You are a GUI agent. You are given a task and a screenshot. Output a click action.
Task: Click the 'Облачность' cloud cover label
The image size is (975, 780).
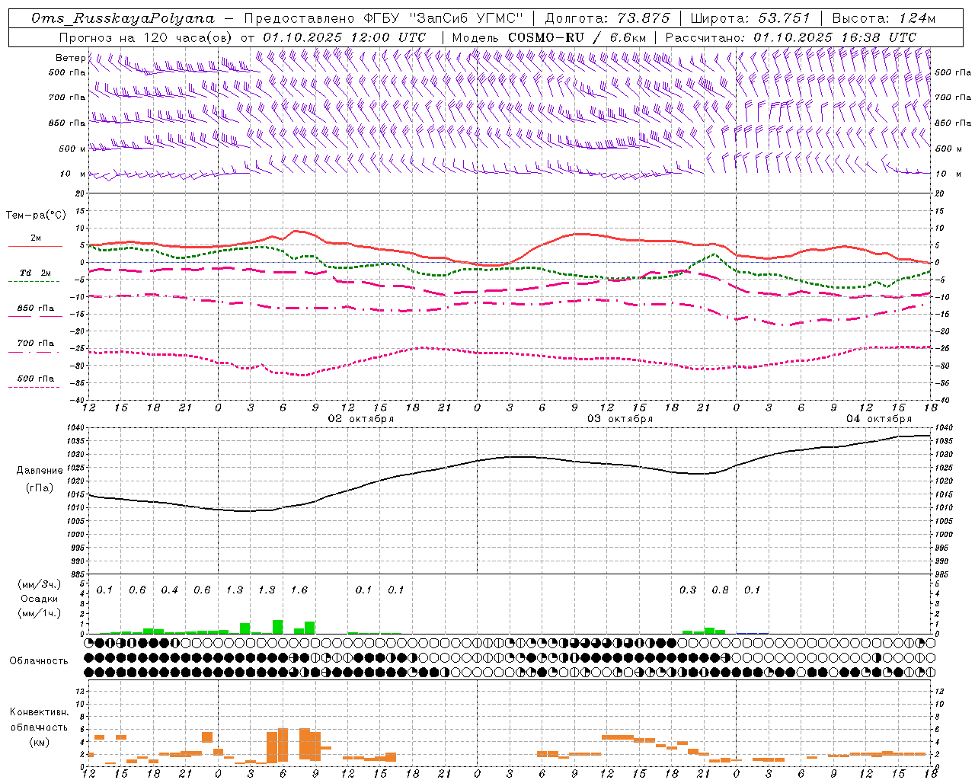coord(39,660)
